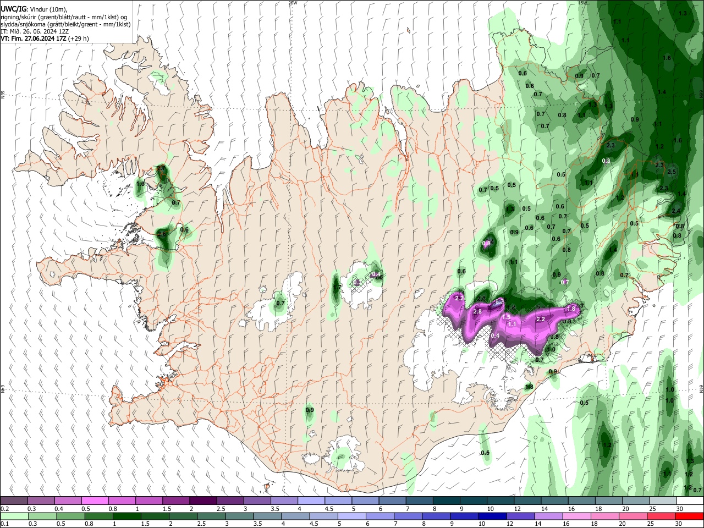Click the 8–9 medium blue swatch in the rain scale
704x528 pixels.
tap(436, 516)
